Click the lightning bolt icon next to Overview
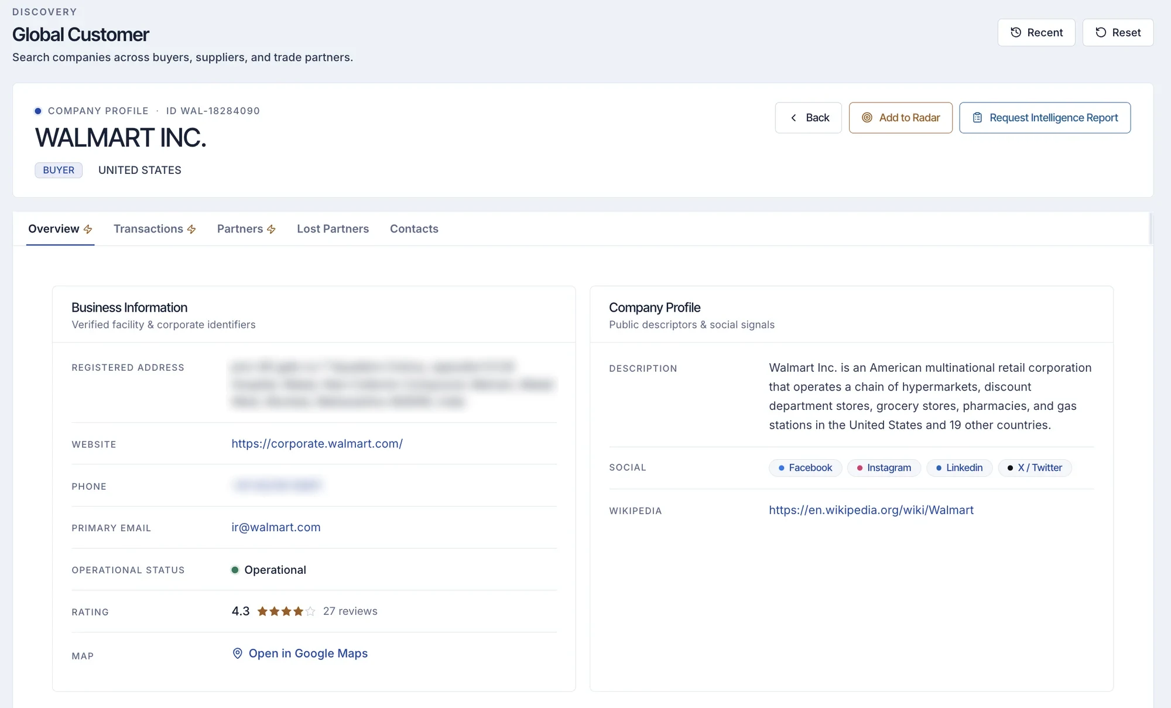The image size is (1171, 708). pyautogui.click(x=88, y=229)
